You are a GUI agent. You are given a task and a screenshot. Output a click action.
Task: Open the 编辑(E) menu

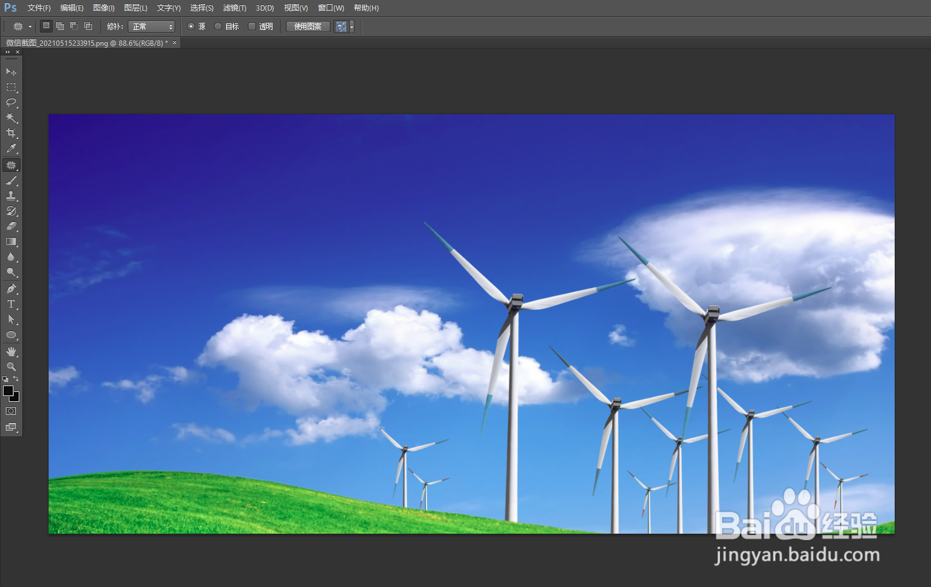click(x=71, y=8)
